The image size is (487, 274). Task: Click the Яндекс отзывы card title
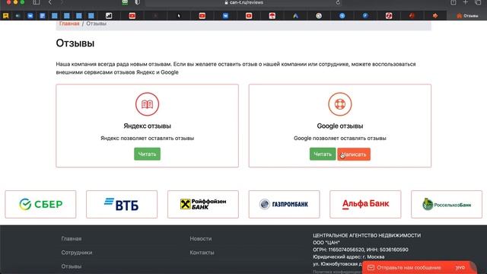pos(147,126)
